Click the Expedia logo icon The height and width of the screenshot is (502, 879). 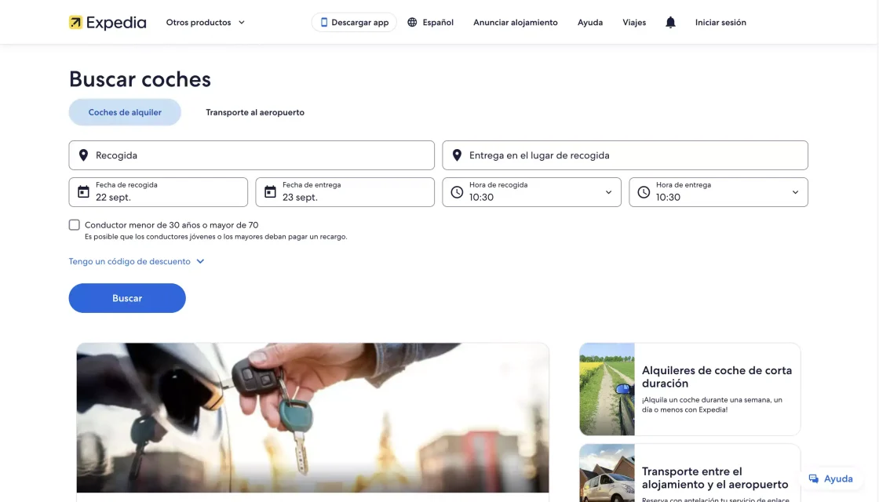75,23
